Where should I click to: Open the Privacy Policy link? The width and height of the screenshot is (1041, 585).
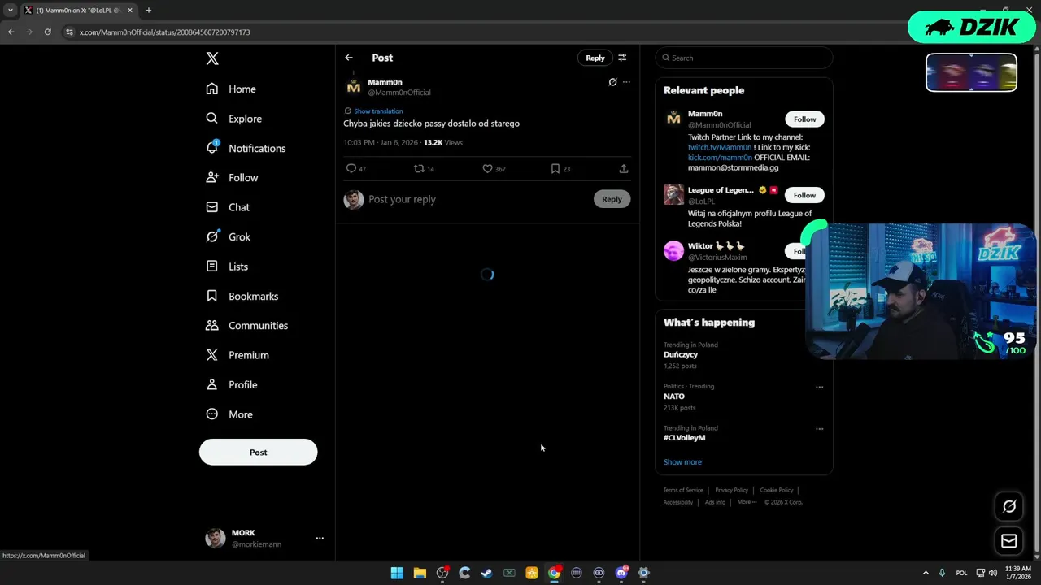pyautogui.click(x=731, y=490)
